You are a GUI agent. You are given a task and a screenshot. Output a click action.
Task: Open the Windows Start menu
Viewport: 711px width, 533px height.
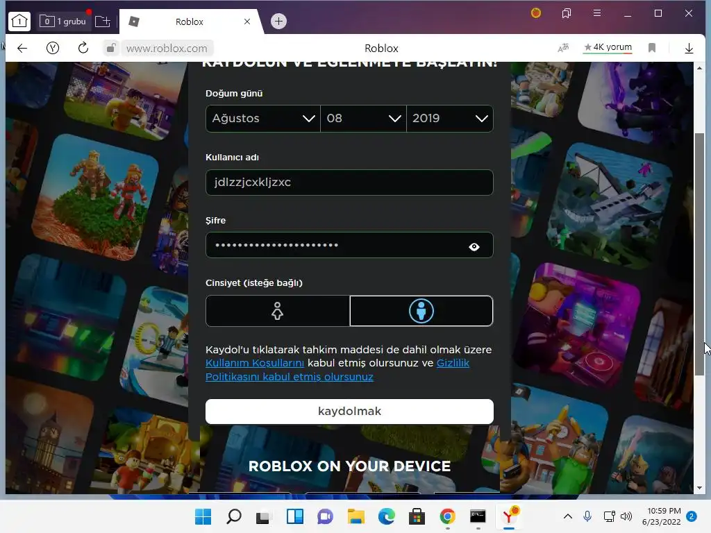[203, 516]
